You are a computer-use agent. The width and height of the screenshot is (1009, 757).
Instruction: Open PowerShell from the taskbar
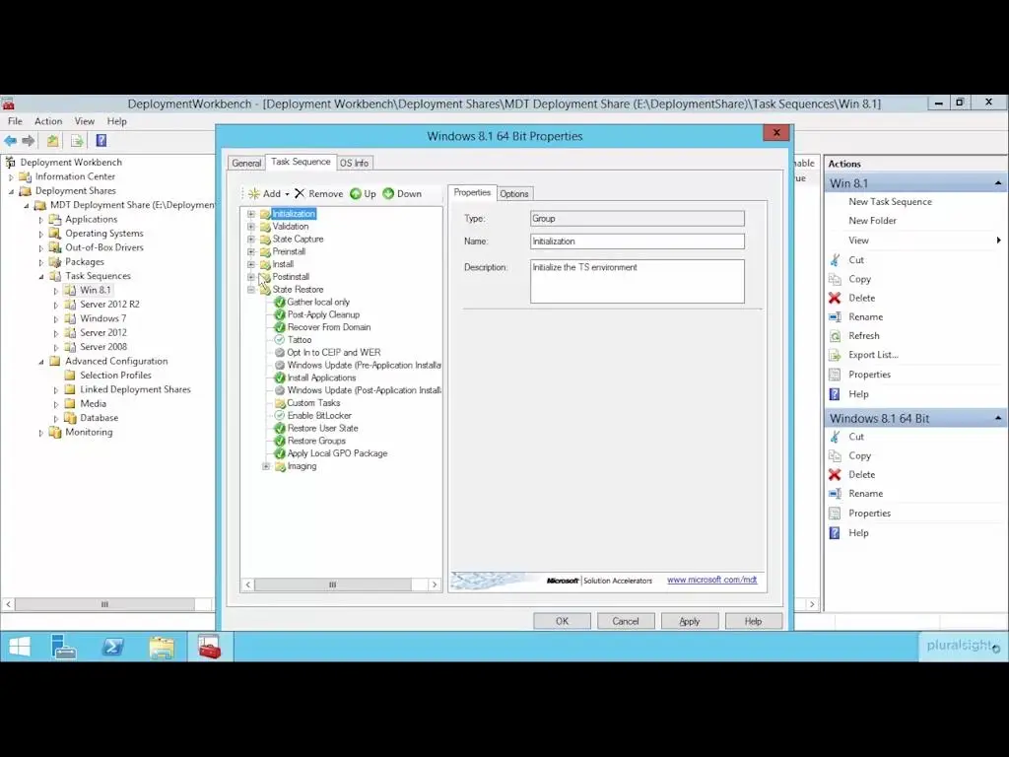[x=112, y=647]
